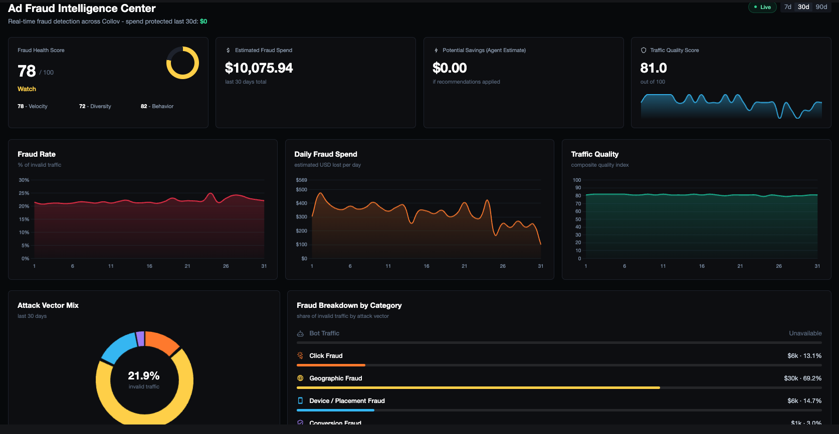Click the 'if recommendations applied' caption

click(466, 82)
